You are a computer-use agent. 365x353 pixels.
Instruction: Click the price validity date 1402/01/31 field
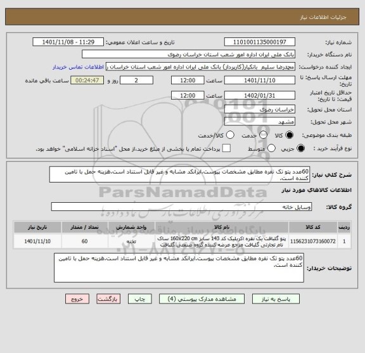coord(260,96)
